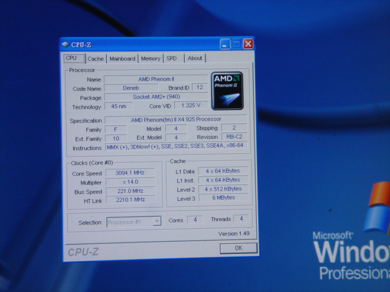Go to the Memory tab
The width and height of the screenshot is (390, 292).
click(x=150, y=59)
